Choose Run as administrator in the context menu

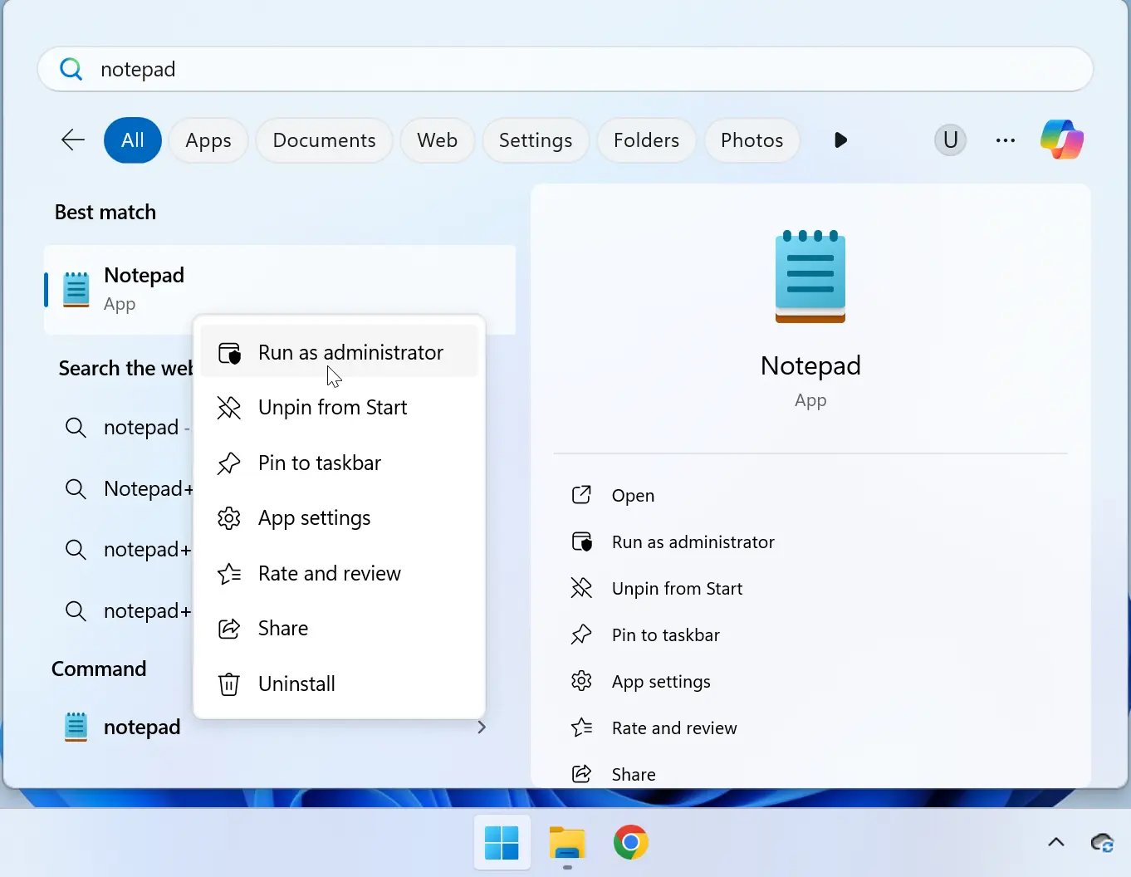tap(339, 352)
